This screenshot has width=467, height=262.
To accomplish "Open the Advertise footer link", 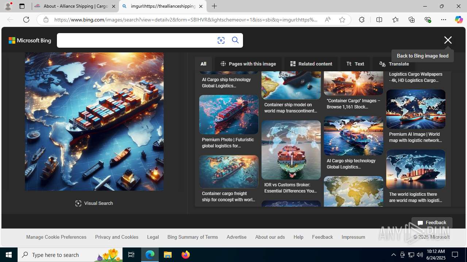I will click(x=236, y=237).
